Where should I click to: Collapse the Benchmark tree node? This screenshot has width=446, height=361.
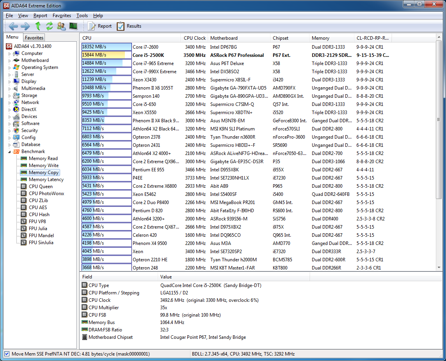click(10, 152)
